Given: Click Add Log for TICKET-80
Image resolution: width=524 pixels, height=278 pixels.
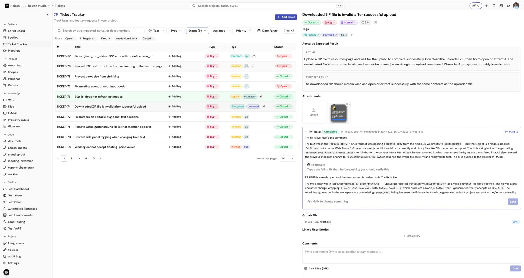Looking at the screenshot, I should click(x=175, y=56).
